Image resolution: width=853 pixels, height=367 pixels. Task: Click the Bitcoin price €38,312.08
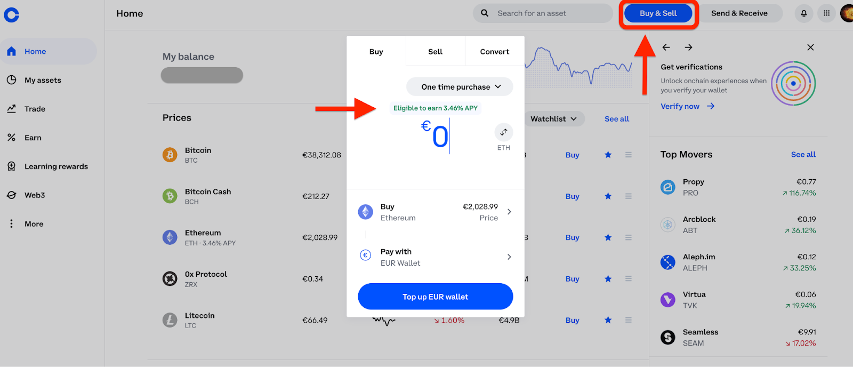point(321,155)
